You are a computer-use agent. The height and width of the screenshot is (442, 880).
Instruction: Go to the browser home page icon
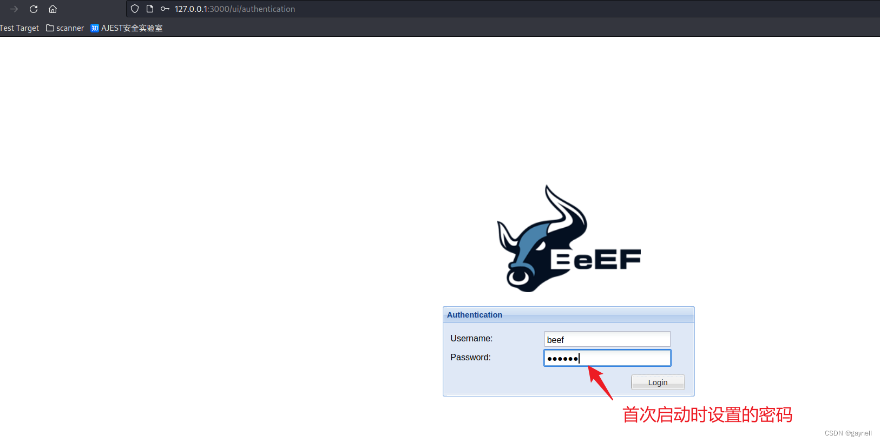pos(52,9)
